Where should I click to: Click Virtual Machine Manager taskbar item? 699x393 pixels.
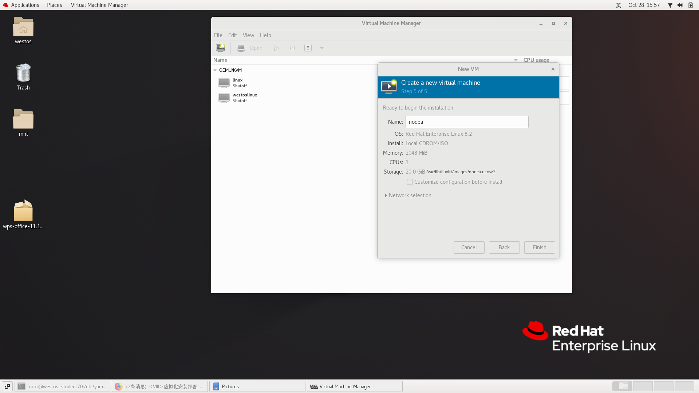click(x=355, y=386)
